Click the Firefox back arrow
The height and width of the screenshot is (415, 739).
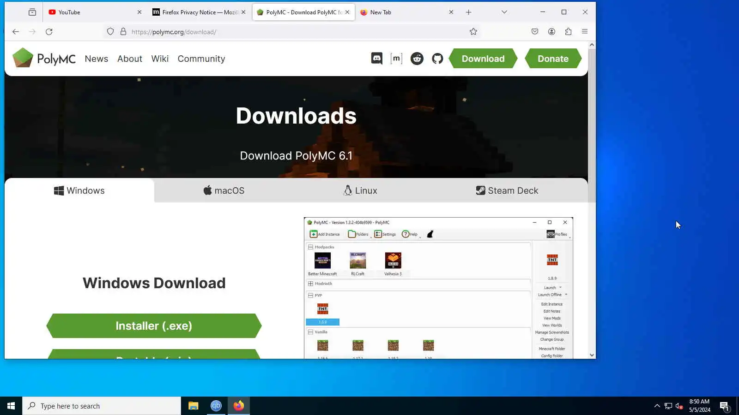coord(16,32)
